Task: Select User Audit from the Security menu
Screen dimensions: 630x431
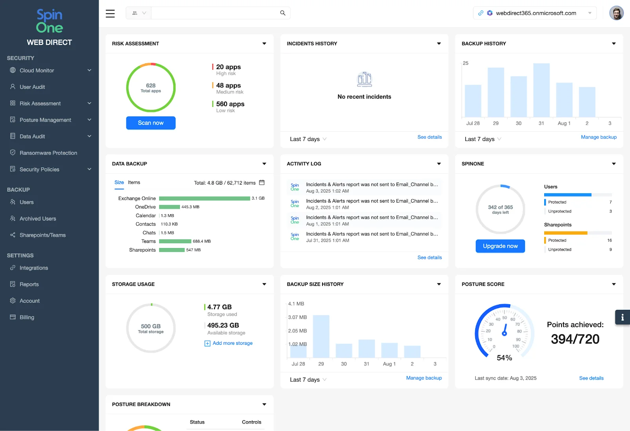Action: 31,87
